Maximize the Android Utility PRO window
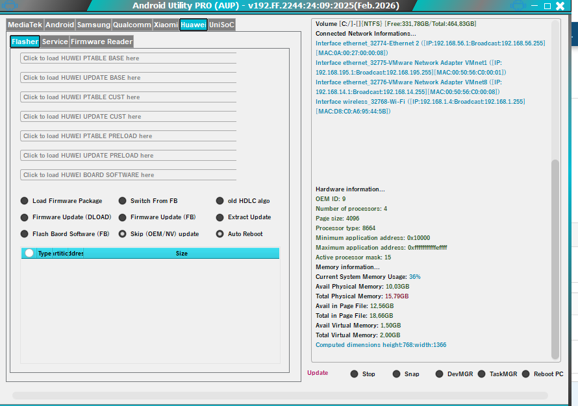The image size is (578, 406). pyautogui.click(x=547, y=6)
